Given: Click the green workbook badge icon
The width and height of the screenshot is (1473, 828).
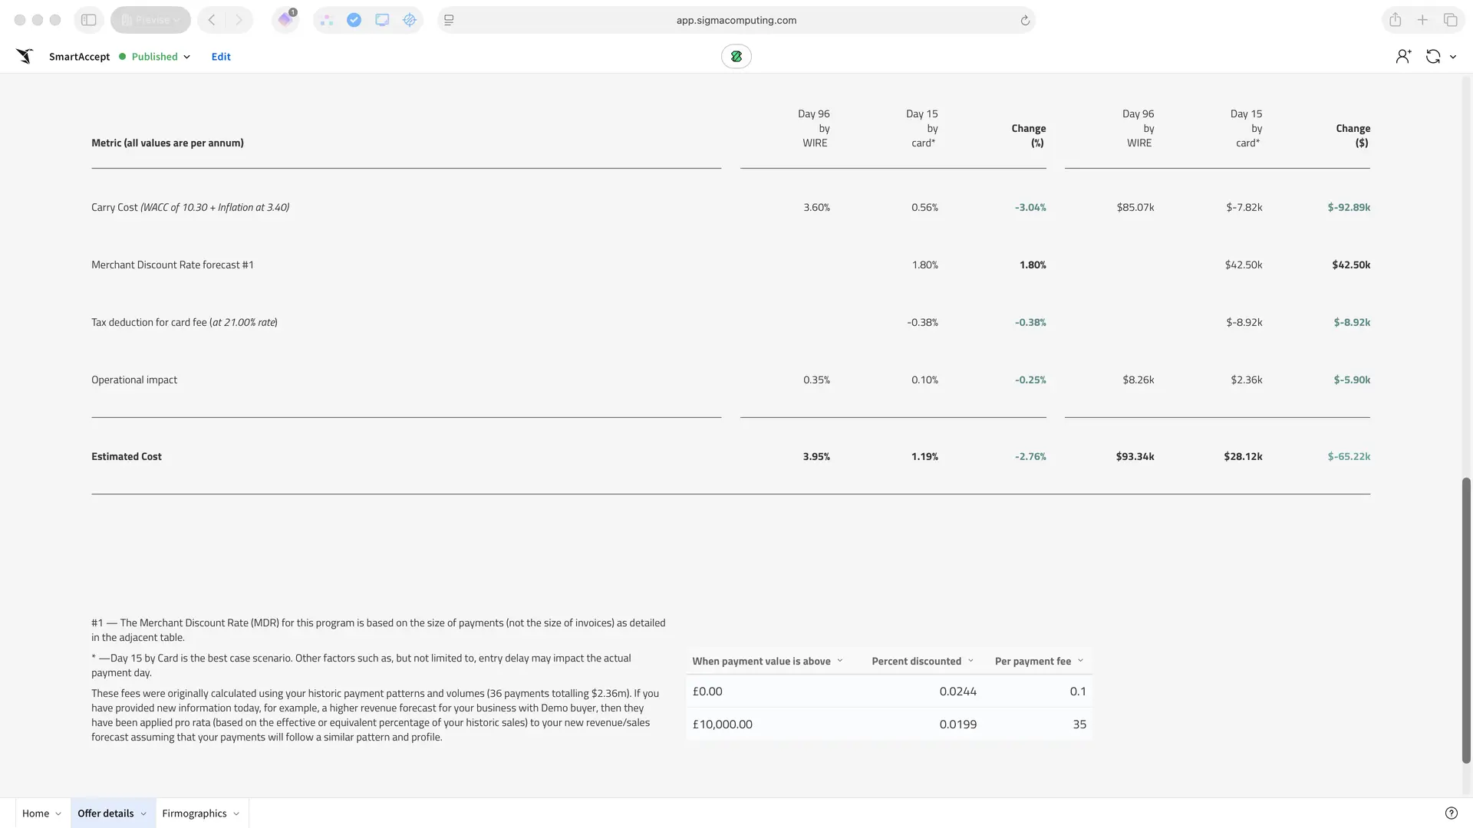Looking at the screenshot, I should click(736, 56).
